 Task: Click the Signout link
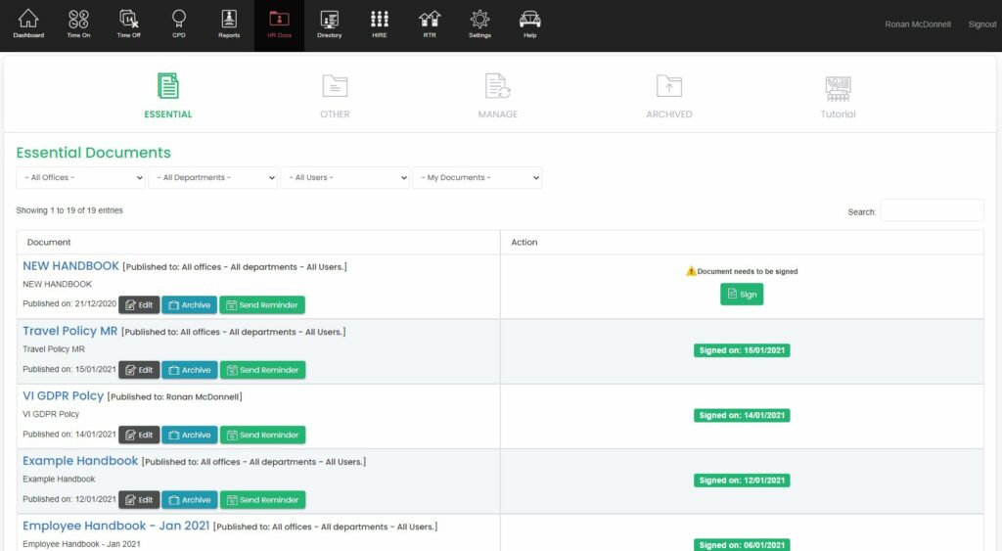click(982, 24)
